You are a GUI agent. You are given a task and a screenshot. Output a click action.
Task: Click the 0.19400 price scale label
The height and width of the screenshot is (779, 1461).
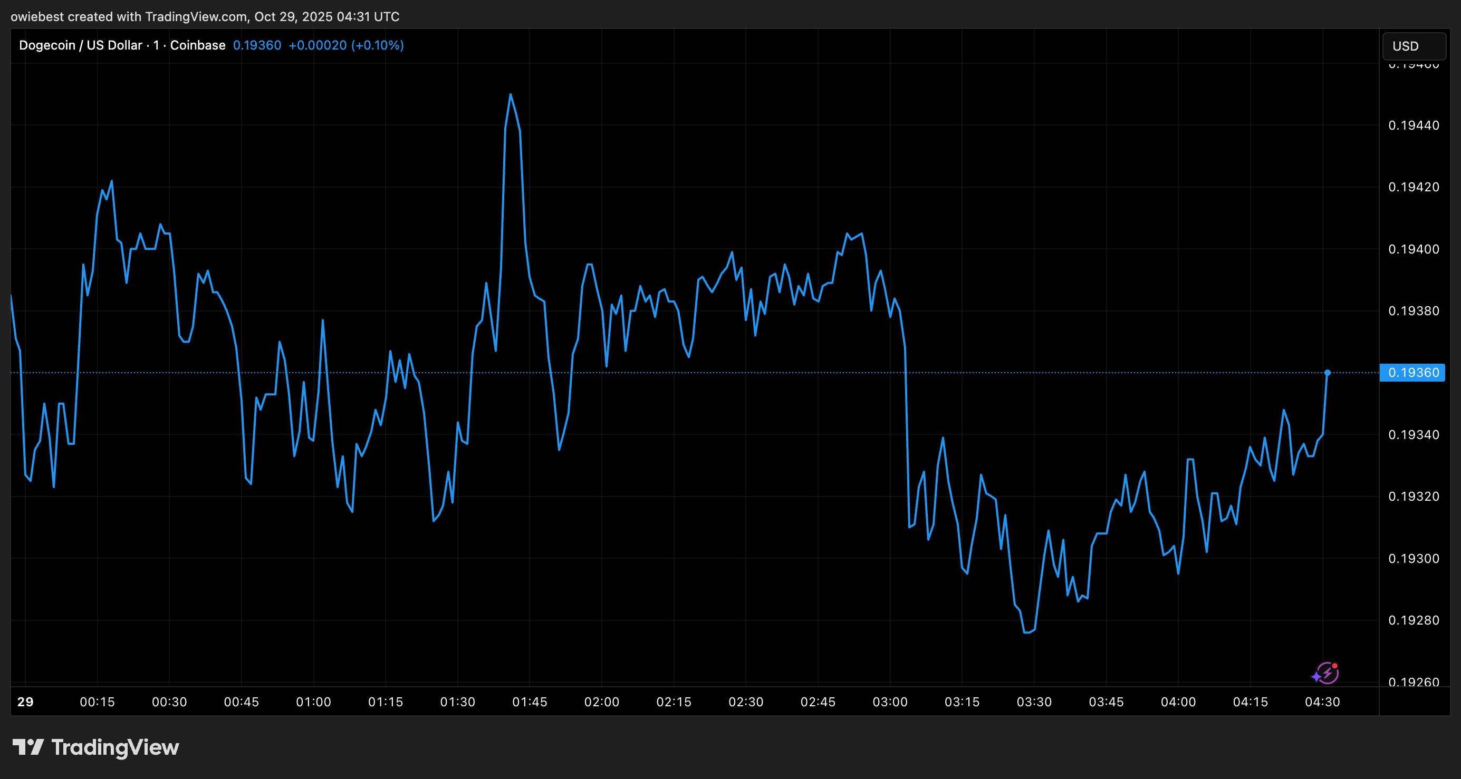tap(1414, 249)
